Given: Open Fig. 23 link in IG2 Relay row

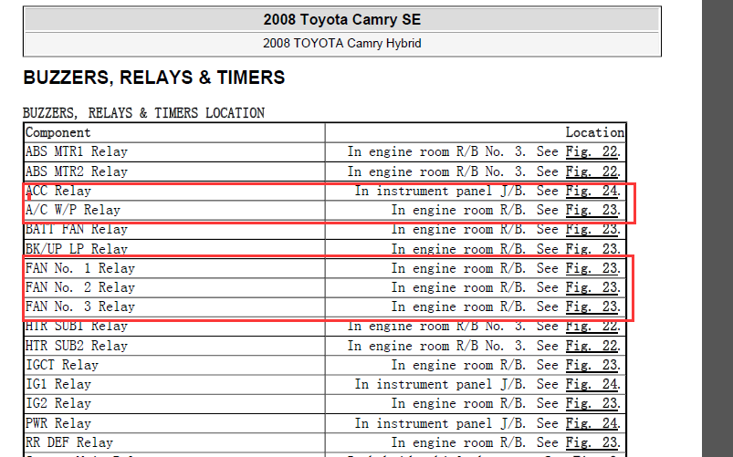Looking at the screenshot, I should (592, 404).
